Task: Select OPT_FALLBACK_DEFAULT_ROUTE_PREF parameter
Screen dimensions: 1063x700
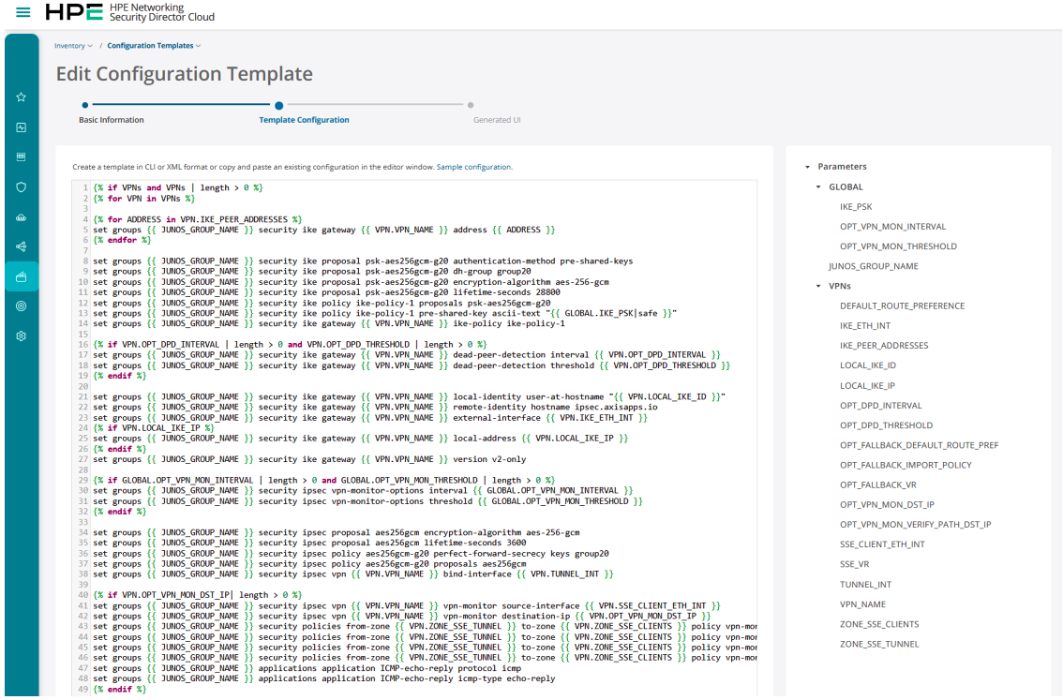Action: (x=919, y=445)
